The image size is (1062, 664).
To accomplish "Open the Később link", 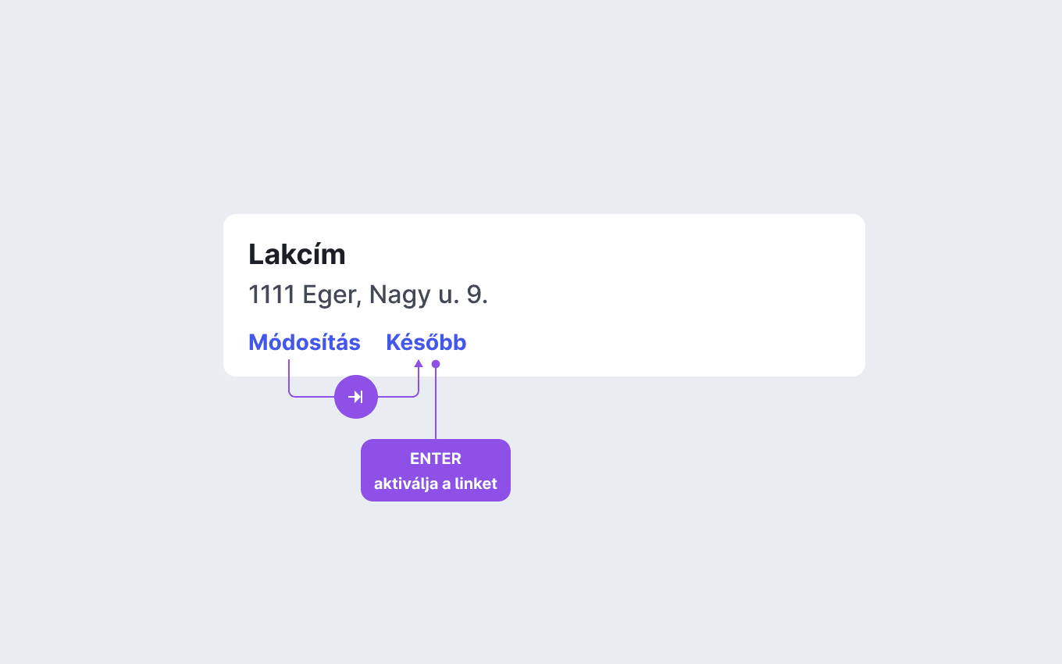I will [x=426, y=342].
